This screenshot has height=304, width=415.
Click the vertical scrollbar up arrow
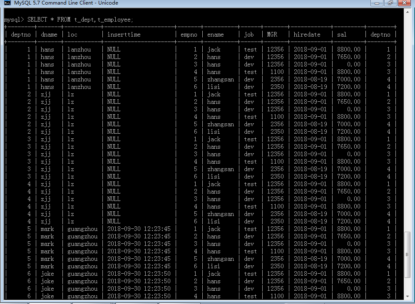point(408,12)
